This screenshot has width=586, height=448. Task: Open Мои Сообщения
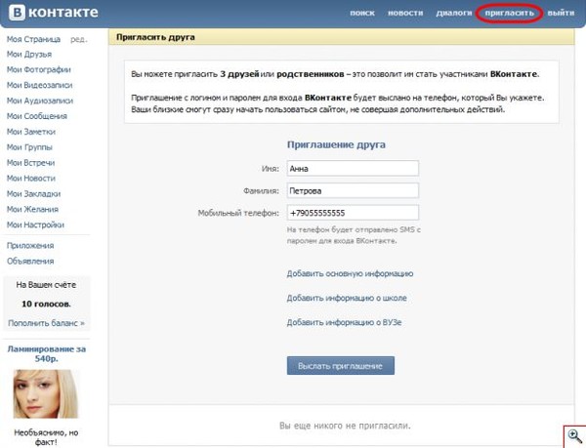tap(37, 116)
